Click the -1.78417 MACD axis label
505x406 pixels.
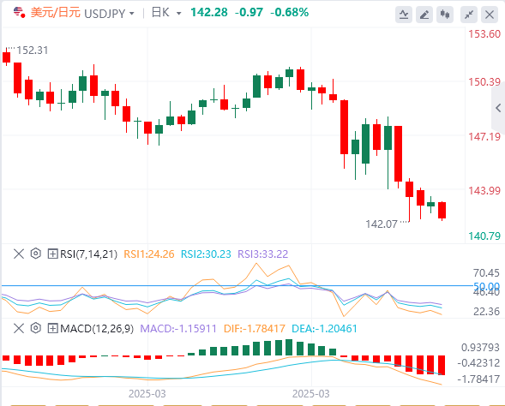click(x=478, y=379)
